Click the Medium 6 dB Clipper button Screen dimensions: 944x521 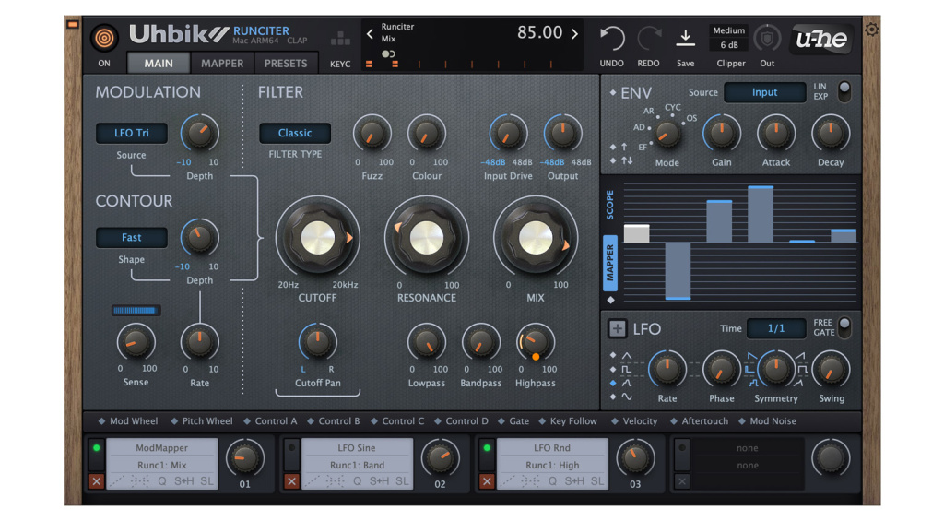coord(729,39)
